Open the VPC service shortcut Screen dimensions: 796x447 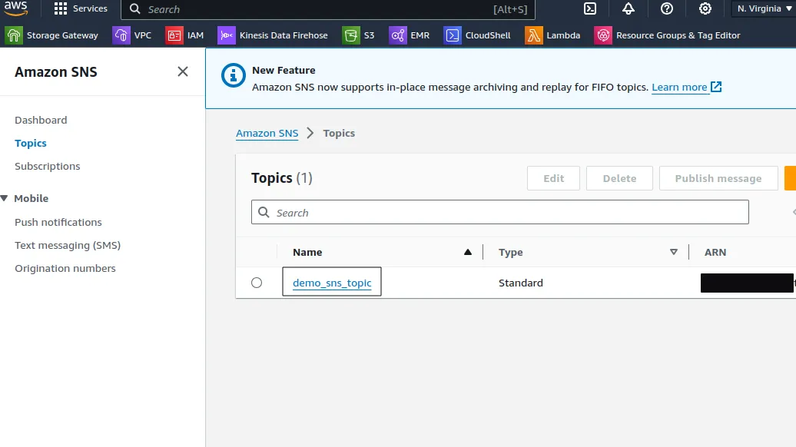(x=133, y=35)
